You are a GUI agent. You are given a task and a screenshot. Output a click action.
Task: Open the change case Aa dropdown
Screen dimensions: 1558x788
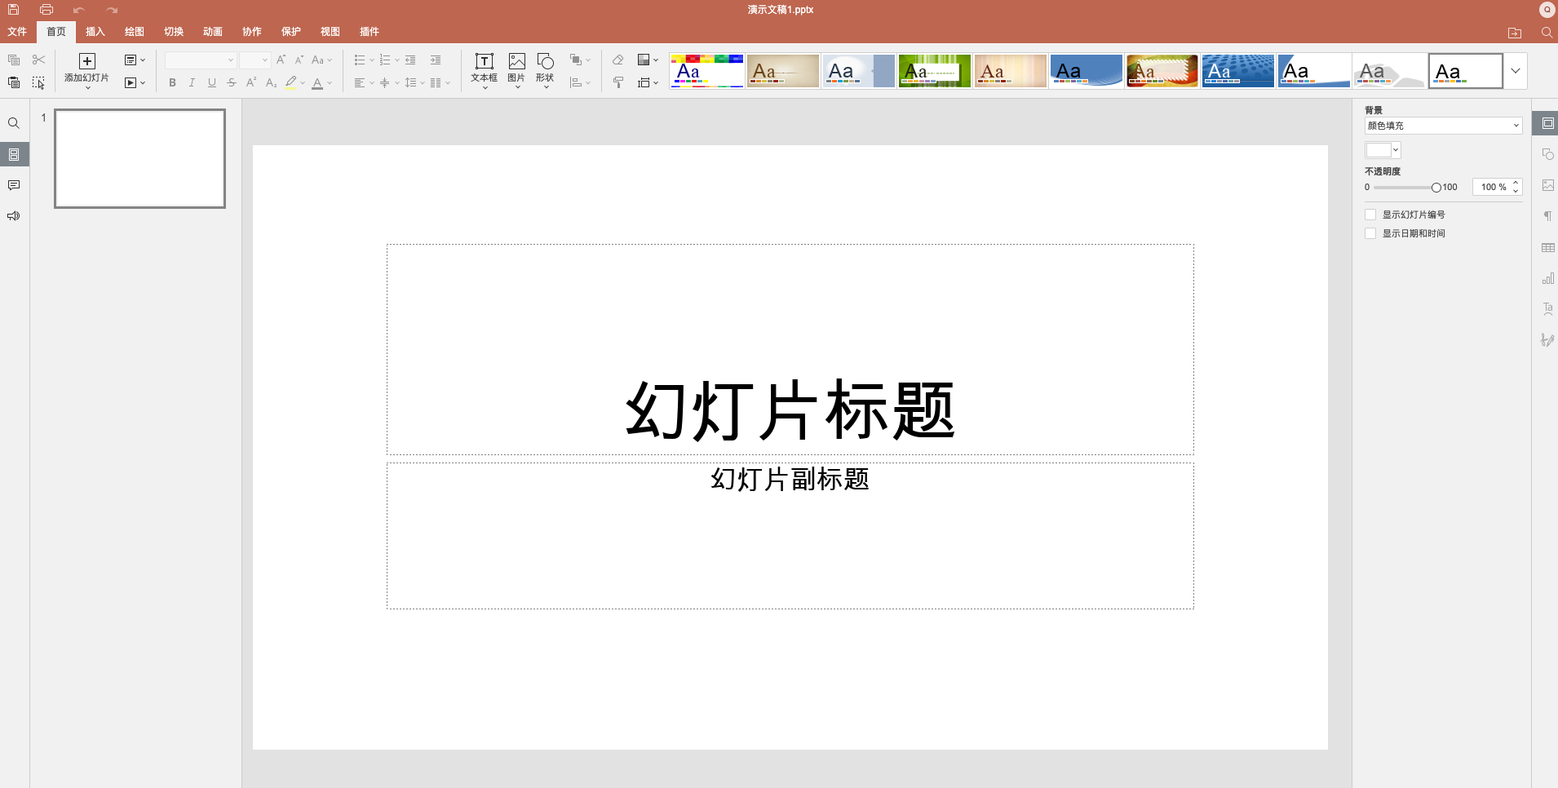[x=322, y=60]
